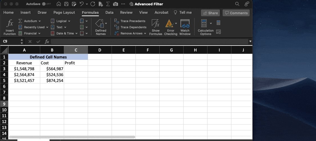Open the Acrobat tab

pyautogui.click(x=161, y=12)
